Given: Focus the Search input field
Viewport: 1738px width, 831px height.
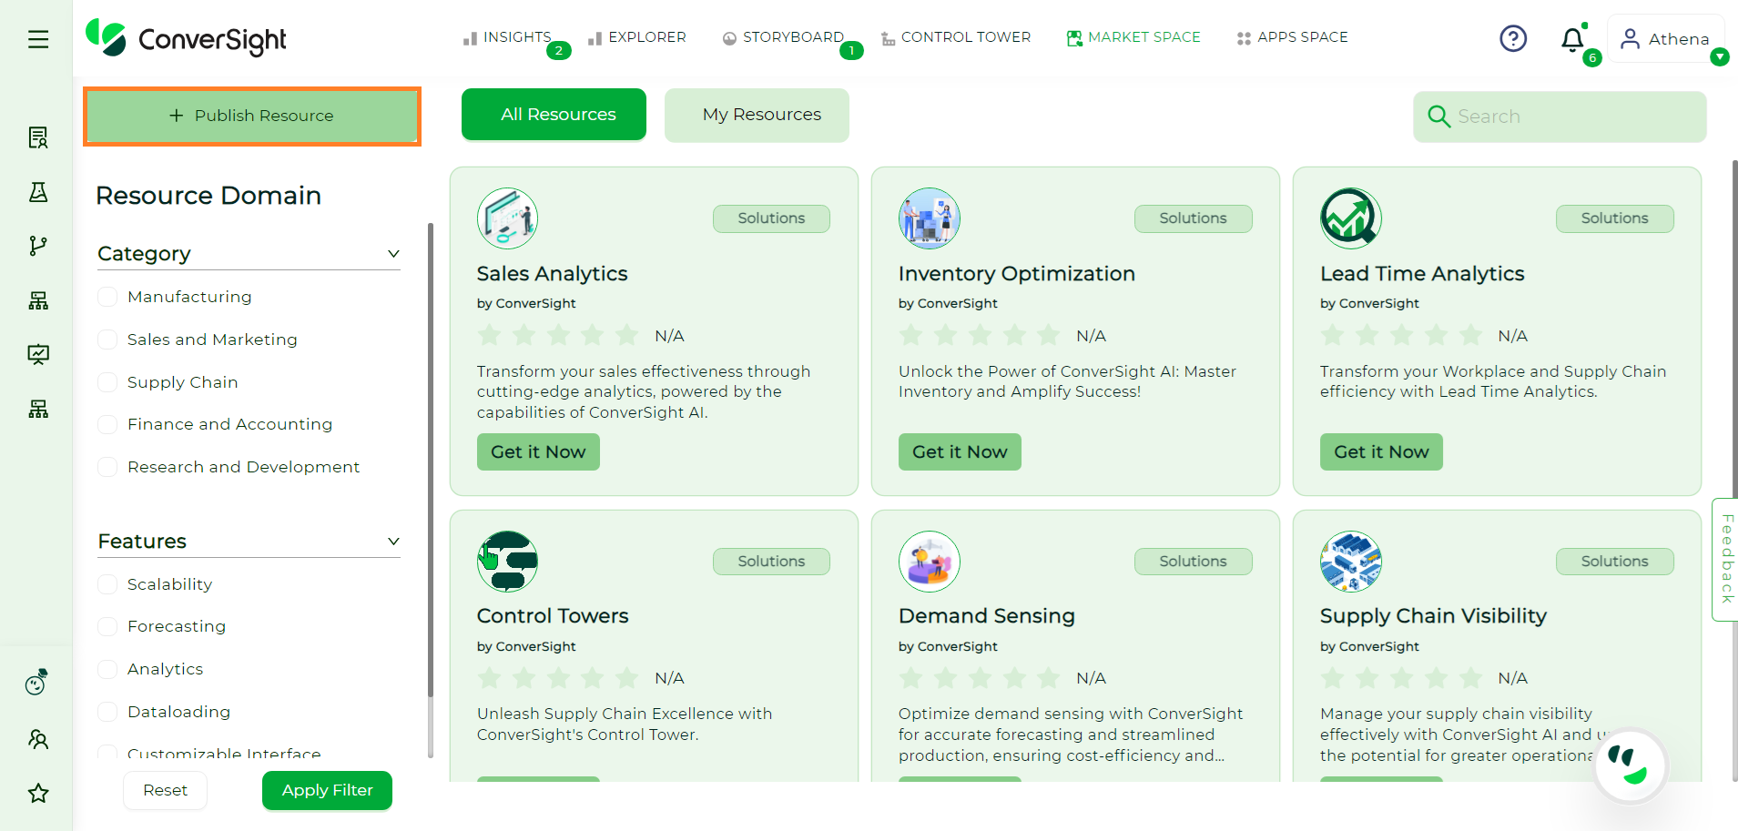Looking at the screenshot, I should (x=1560, y=117).
